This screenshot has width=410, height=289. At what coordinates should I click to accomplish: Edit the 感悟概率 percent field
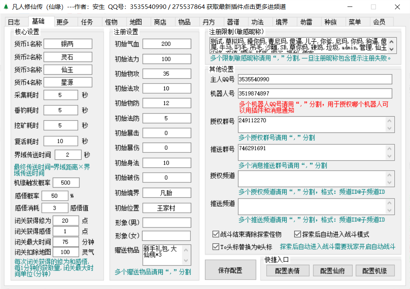point(55,196)
